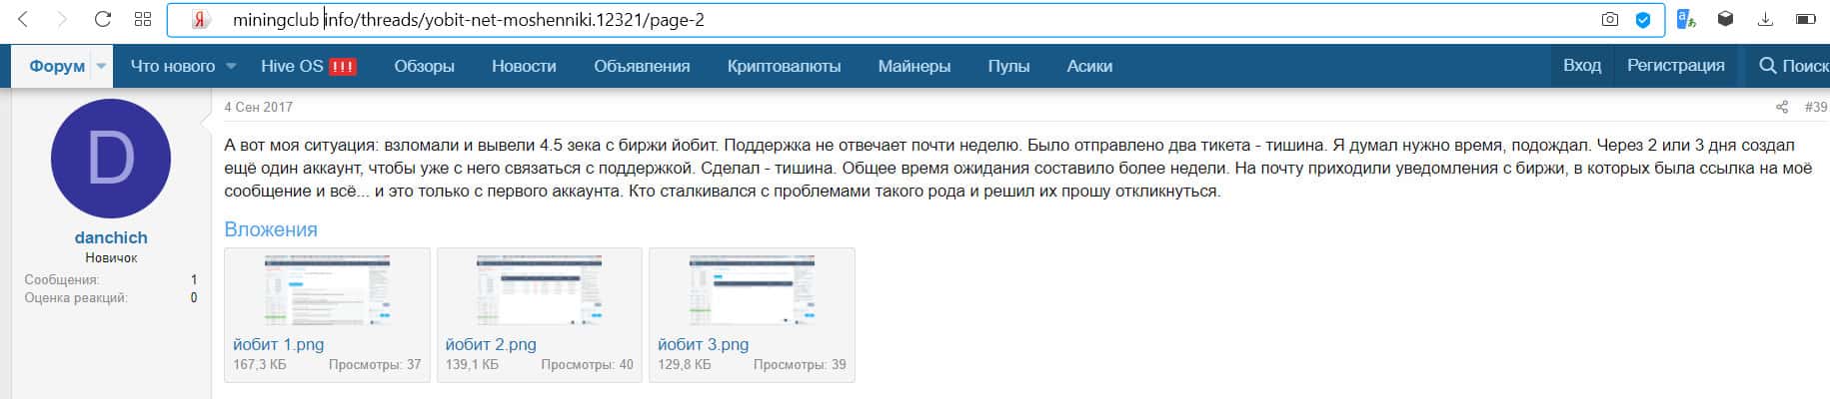Click the Yandex logo in address bar
Screen dimensions: 1830x399
pyautogui.click(x=200, y=20)
